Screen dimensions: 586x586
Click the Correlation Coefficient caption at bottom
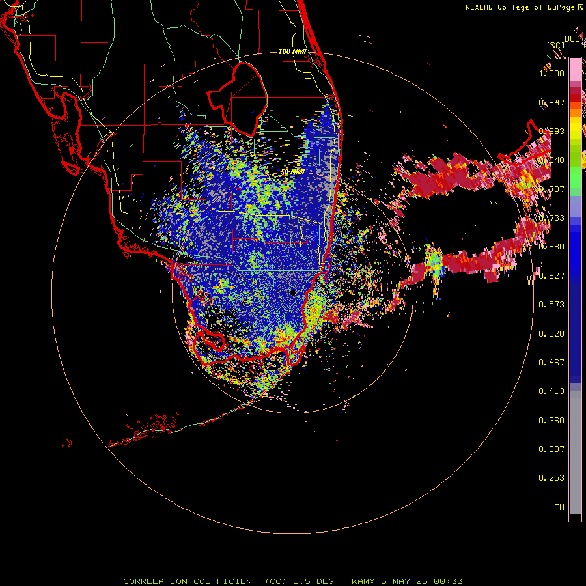[x=292, y=581]
